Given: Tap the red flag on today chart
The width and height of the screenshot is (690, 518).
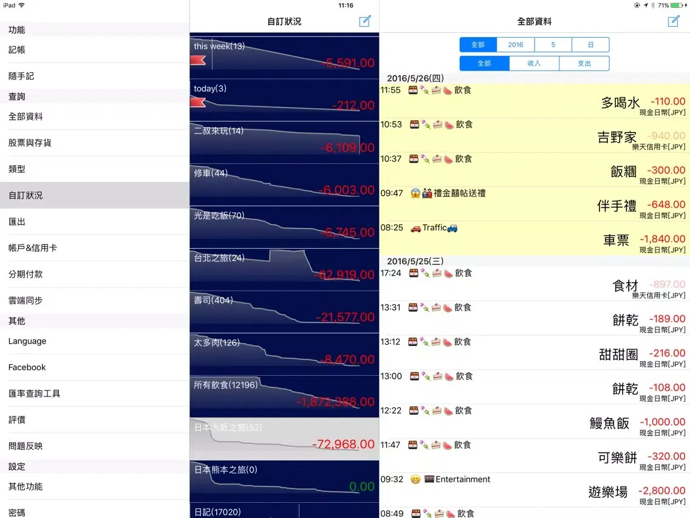Looking at the screenshot, I should click(199, 103).
